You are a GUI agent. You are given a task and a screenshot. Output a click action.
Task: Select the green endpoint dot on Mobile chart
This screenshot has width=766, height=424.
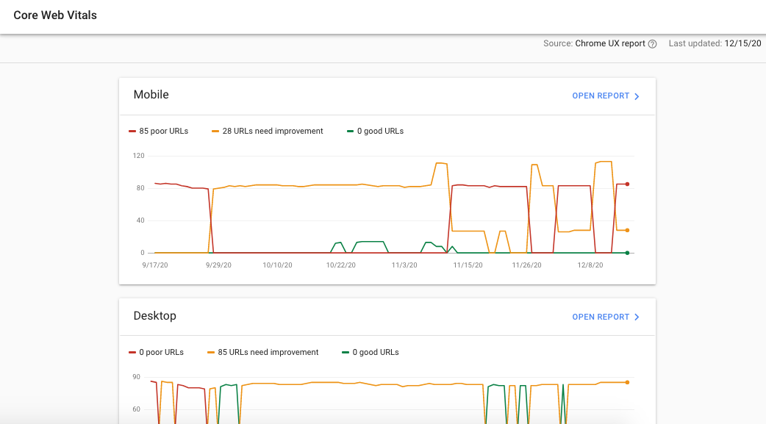tap(626, 253)
